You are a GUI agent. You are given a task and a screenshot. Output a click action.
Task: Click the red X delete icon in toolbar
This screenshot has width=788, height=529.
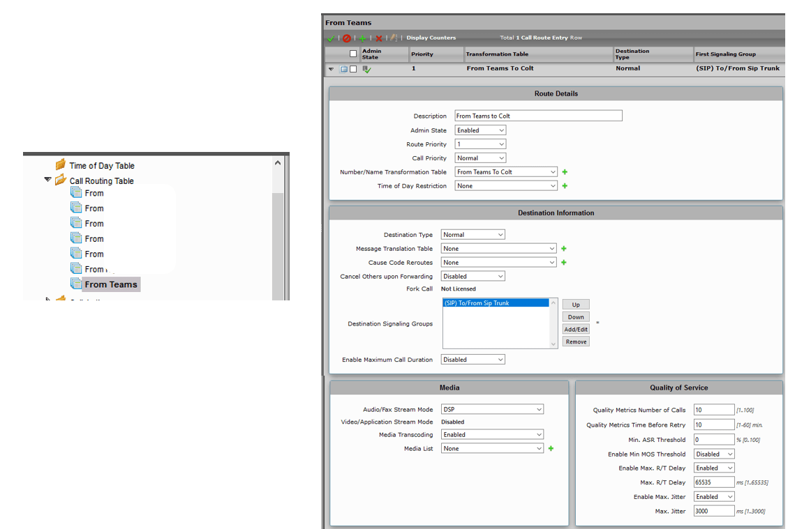tap(379, 38)
